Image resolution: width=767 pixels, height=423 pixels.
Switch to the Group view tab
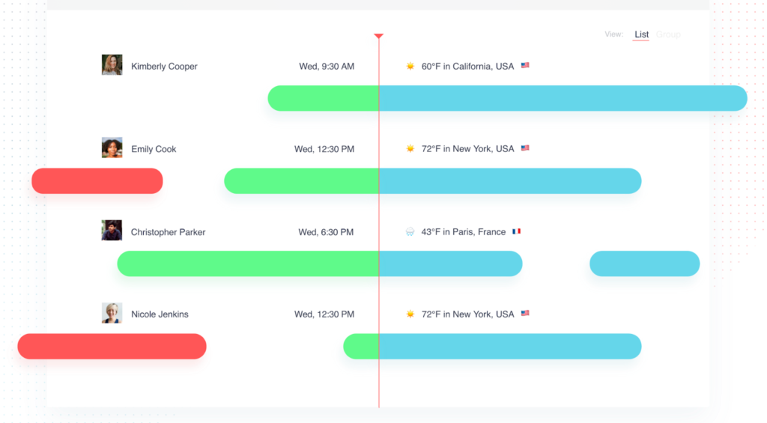[x=668, y=34]
